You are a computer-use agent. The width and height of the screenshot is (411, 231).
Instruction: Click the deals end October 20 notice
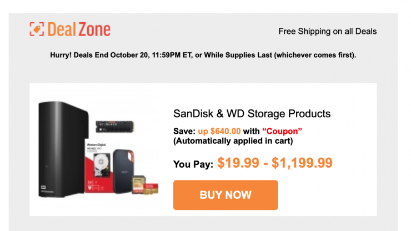pos(203,56)
